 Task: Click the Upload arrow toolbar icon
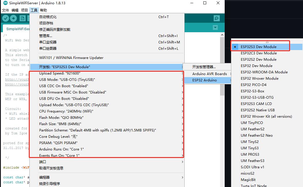pyautogui.click(x=13, y=18)
